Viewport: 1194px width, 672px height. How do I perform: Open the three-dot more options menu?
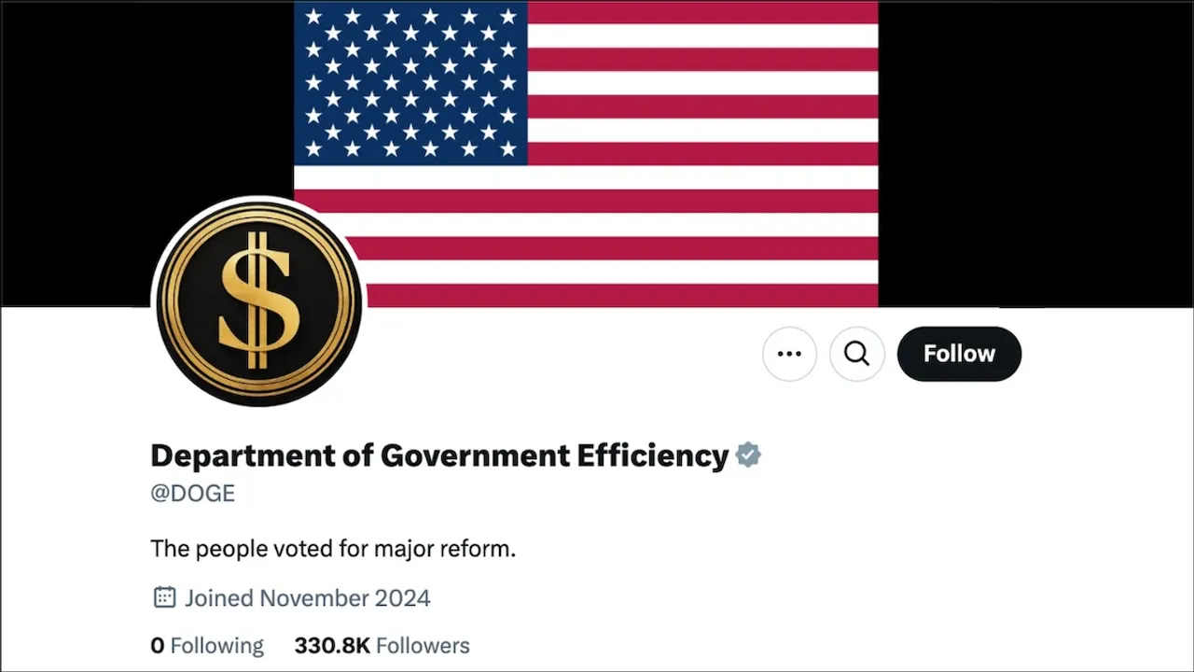click(x=789, y=354)
